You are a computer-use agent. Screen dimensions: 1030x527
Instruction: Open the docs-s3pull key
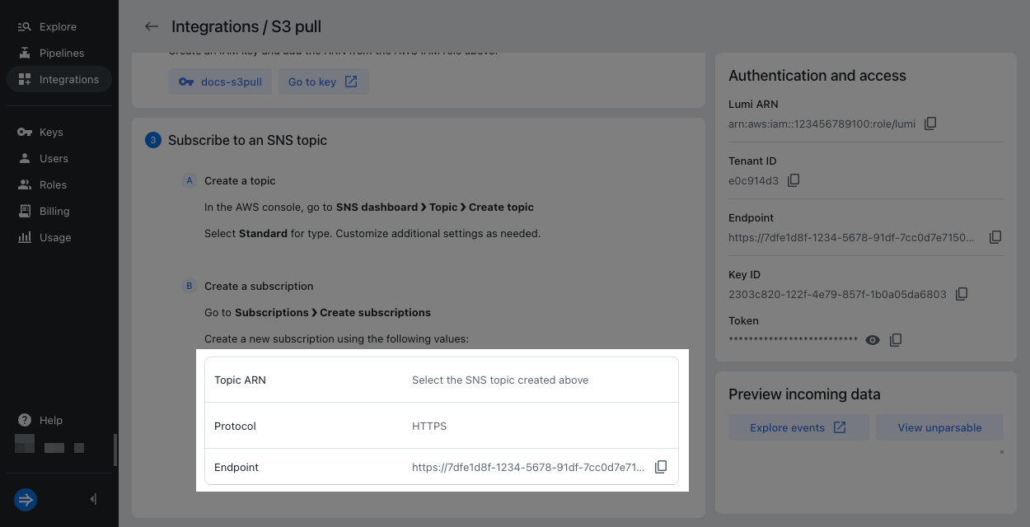(220, 81)
